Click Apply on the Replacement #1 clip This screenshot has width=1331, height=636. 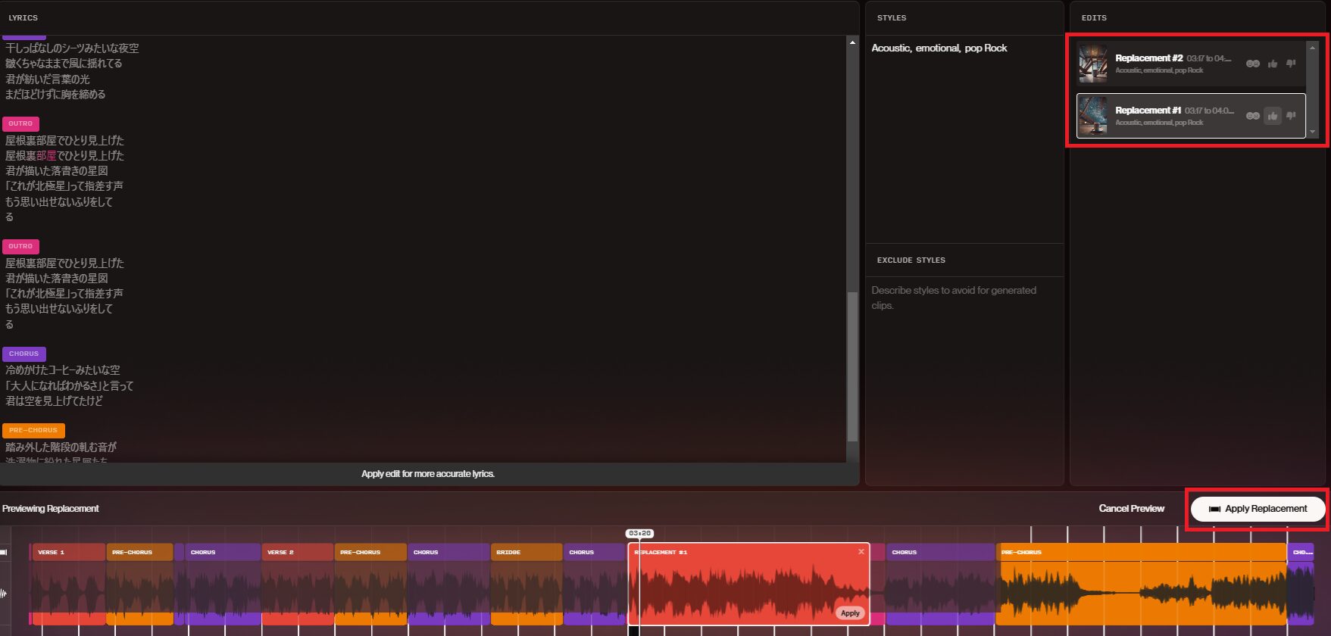(x=850, y=613)
